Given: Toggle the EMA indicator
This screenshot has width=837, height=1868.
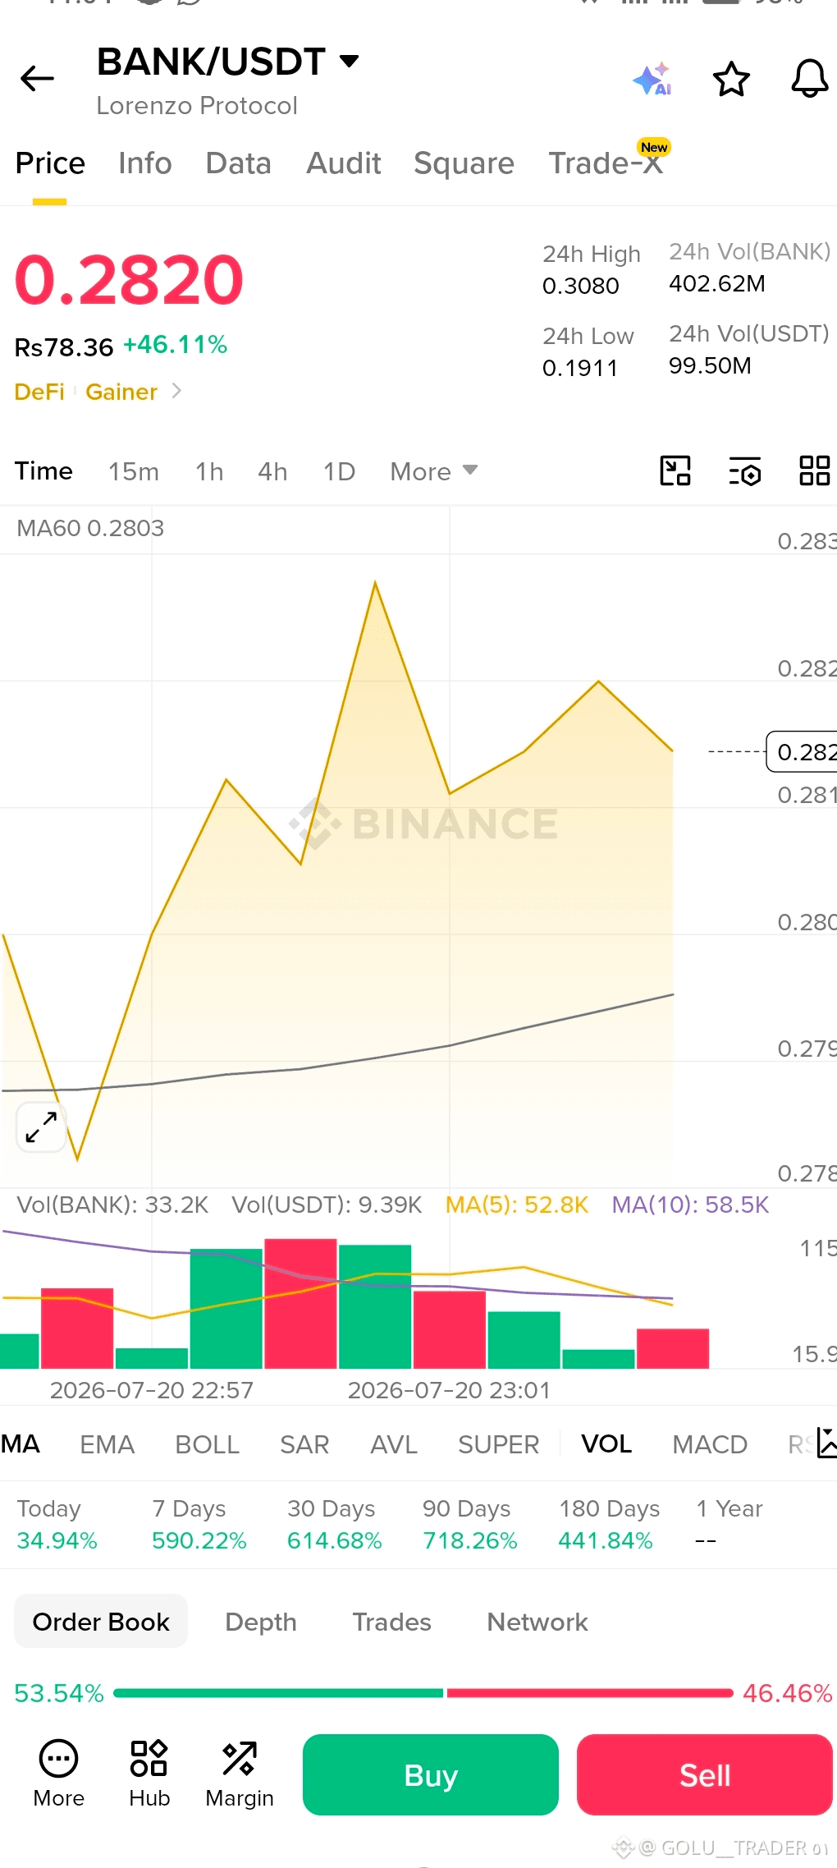Looking at the screenshot, I should coord(107,1443).
